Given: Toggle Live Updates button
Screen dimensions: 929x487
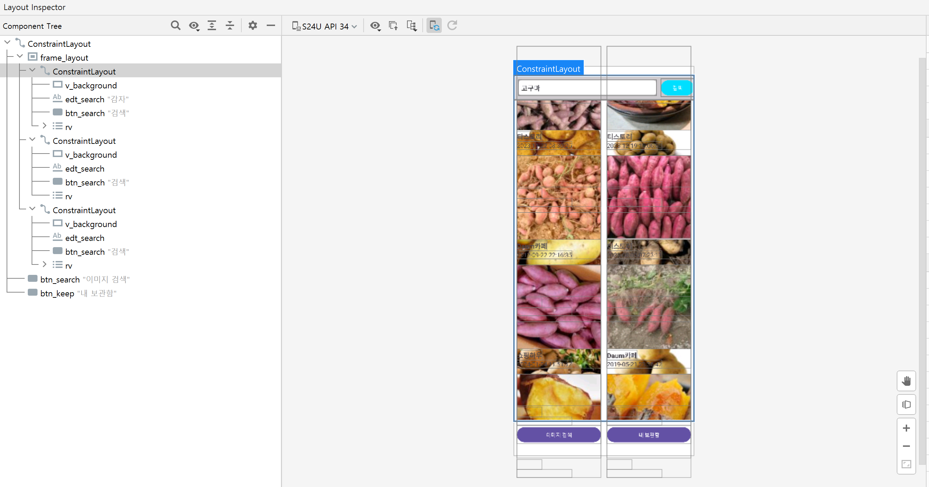Looking at the screenshot, I should tap(434, 26).
